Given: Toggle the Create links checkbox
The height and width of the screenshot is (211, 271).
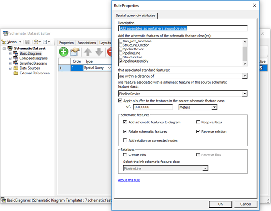Looking at the screenshot, I should (x=125, y=154).
